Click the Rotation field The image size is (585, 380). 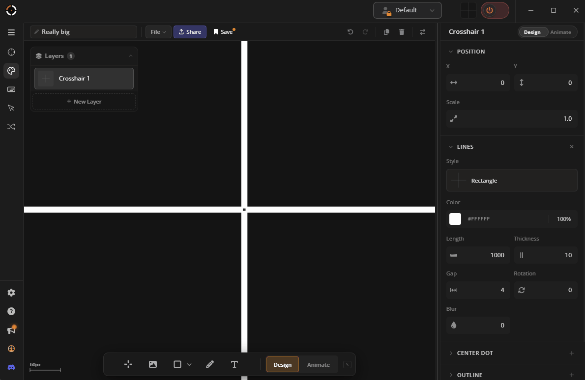(546, 290)
